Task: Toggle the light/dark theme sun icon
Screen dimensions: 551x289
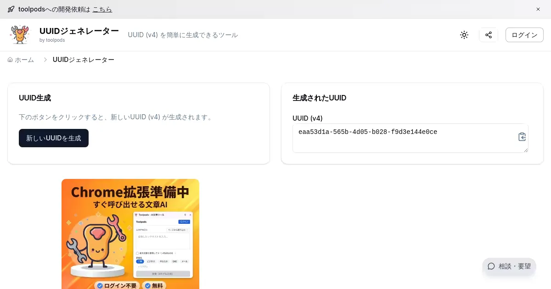Action: (x=464, y=35)
